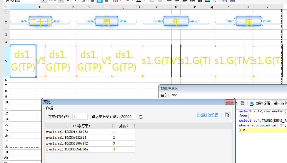Click the 排名 column header
Viewport: 287px width, 163px height.
(x=124, y=126)
